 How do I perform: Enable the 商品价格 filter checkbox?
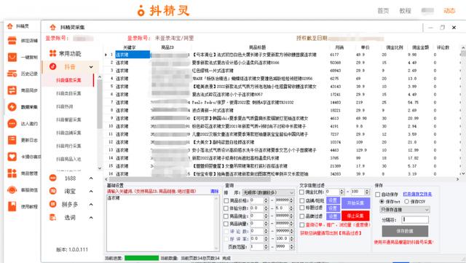click(x=226, y=200)
